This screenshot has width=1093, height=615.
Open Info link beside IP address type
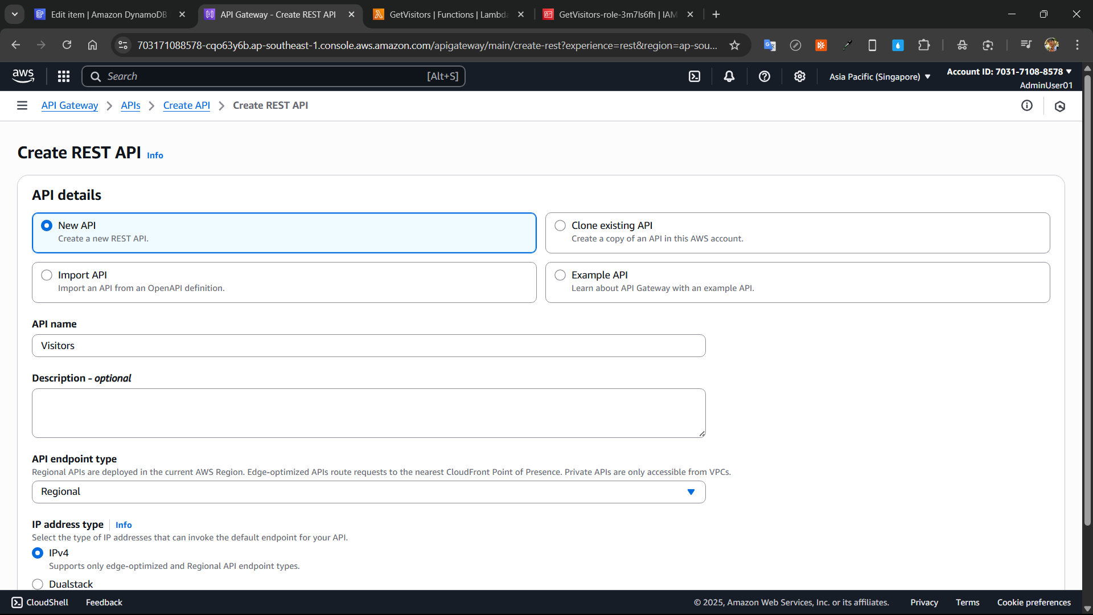124,525
